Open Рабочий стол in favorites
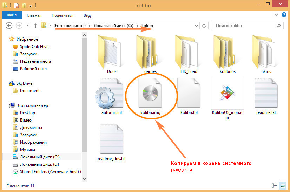The height and width of the screenshot is (192, 290). click(33, 69)
